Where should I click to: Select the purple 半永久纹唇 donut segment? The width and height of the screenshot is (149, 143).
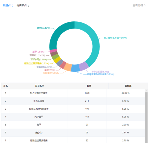84,66
